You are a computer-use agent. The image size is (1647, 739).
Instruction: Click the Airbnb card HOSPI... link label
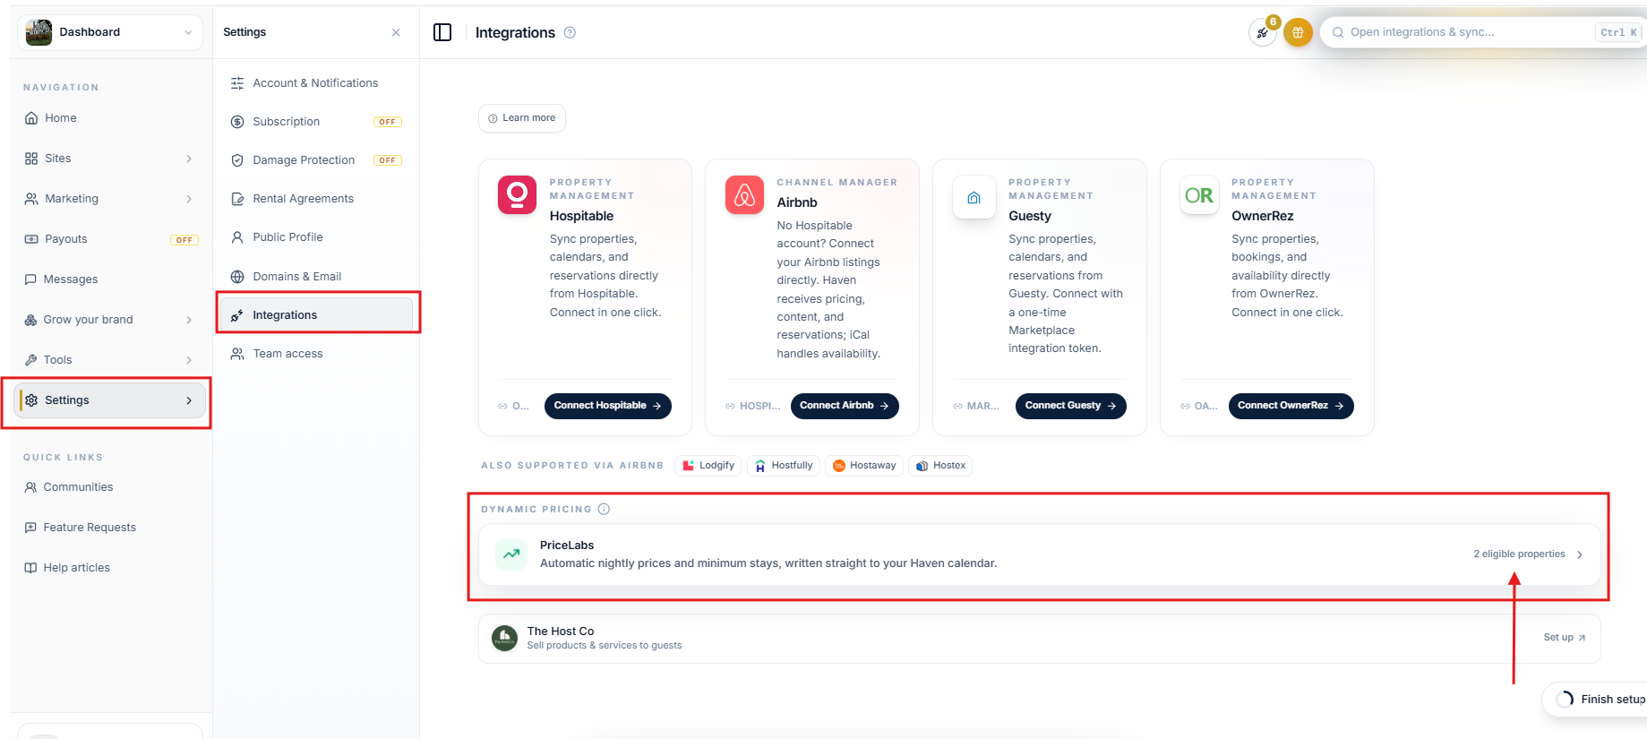click(753, 406)
